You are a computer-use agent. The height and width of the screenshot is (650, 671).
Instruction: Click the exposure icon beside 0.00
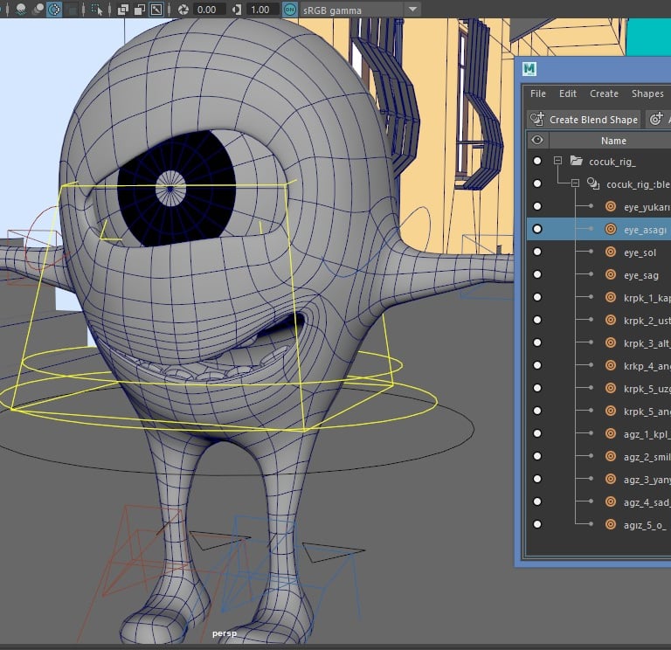click(183, 10)
